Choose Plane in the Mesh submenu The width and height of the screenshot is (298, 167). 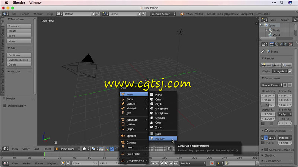[163, 95]
